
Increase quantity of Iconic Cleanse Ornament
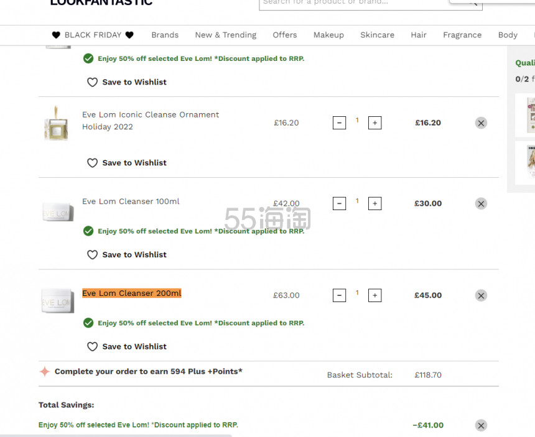tap(374, 122)
